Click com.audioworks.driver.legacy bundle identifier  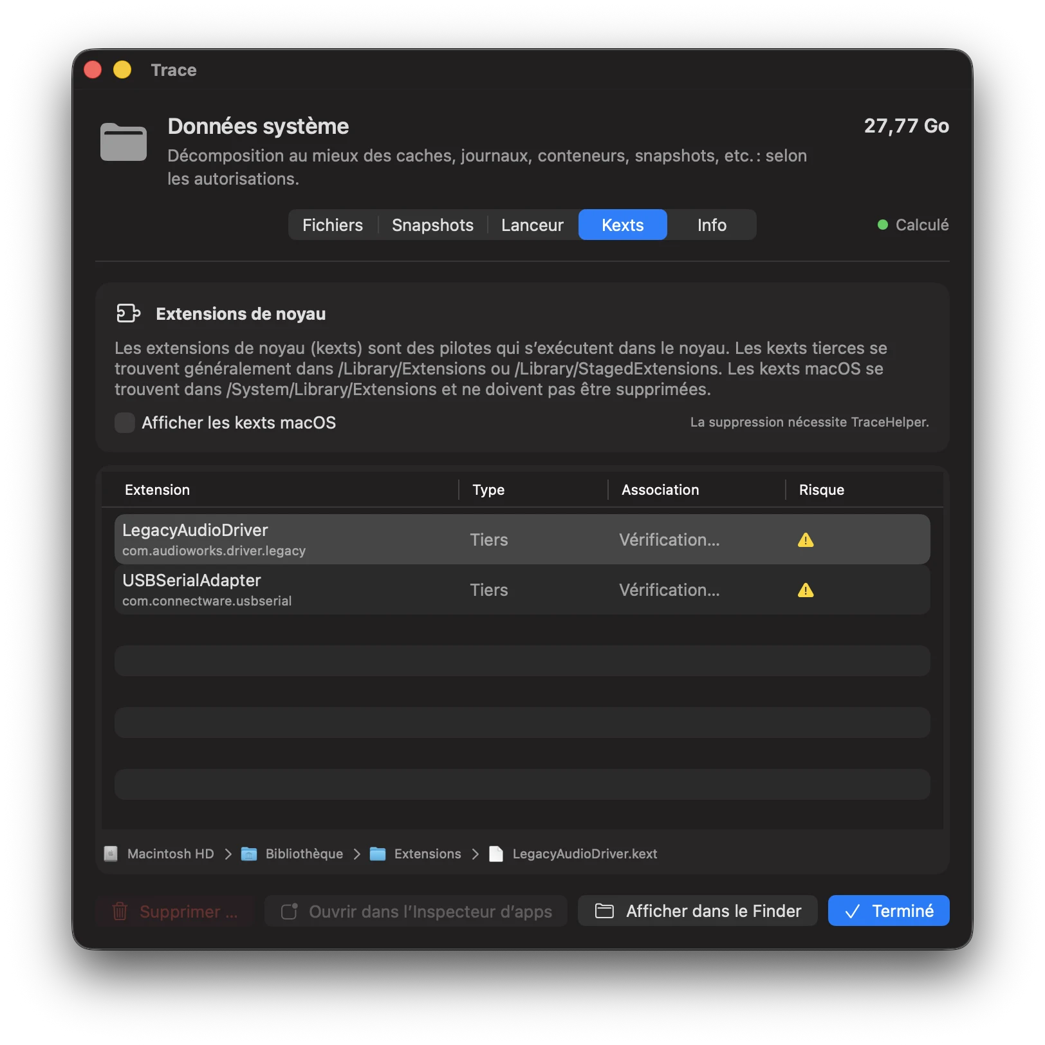point(214,551)
